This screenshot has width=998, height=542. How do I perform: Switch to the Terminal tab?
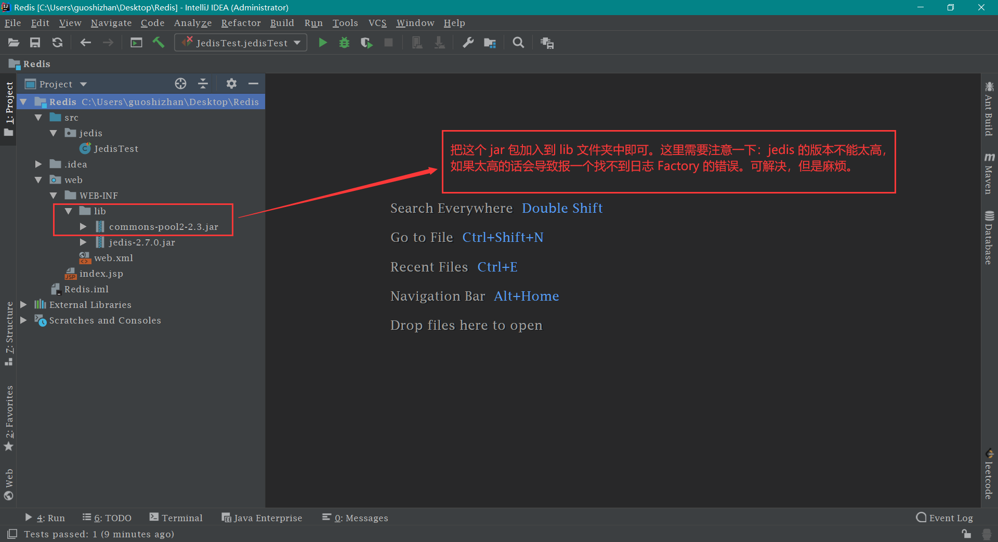(176, 518)
